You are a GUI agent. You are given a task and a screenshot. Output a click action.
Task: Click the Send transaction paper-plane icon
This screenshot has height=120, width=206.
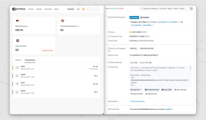click(17, 84)
